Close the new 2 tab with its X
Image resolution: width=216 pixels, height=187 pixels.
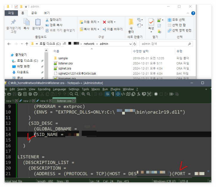(x=33, y=101)
